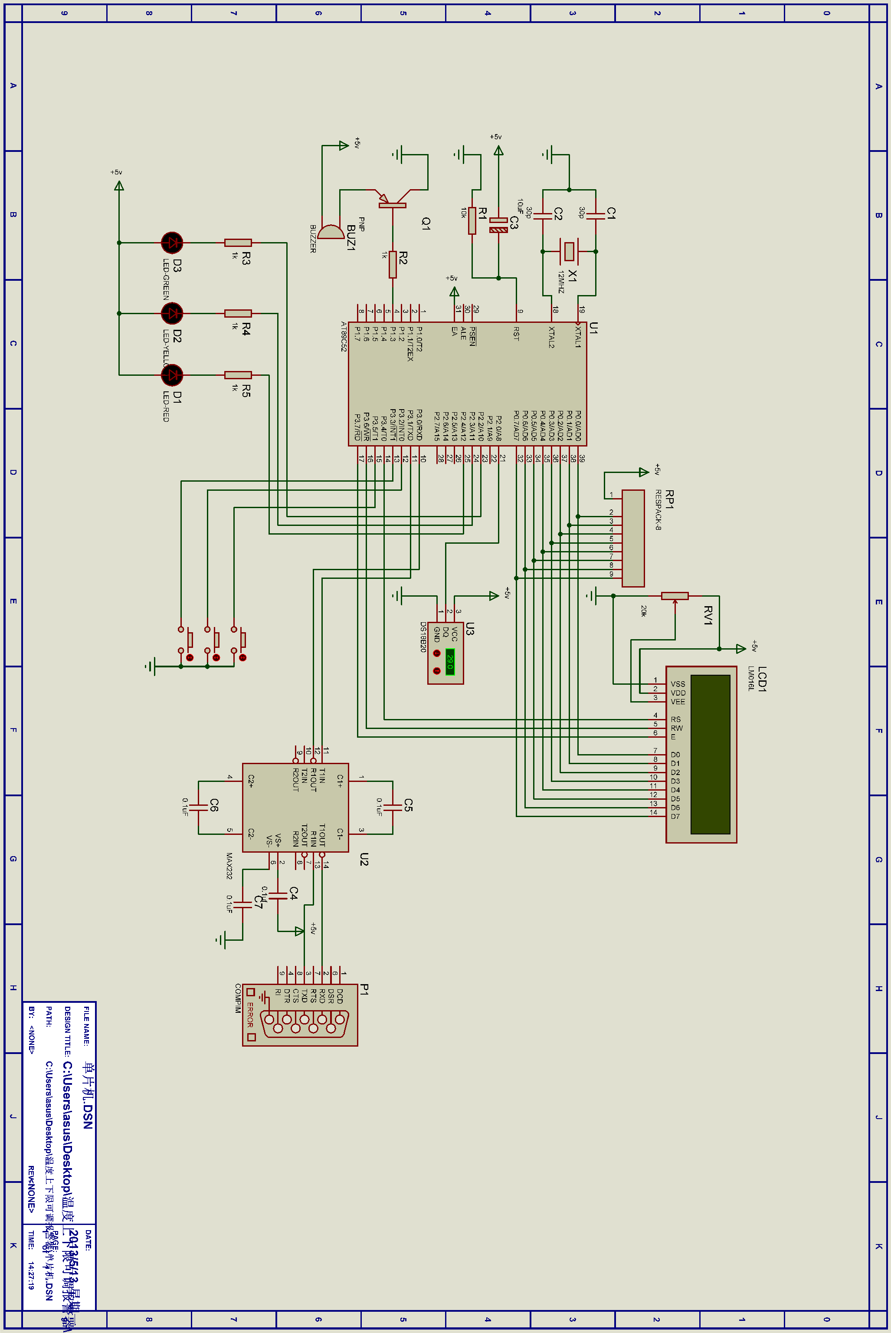The width and height of the screenshot is (891, 1333).
Task: Click the XTAL2 pin label on U1
Action: pyautogui.click(x=551, y=337)
